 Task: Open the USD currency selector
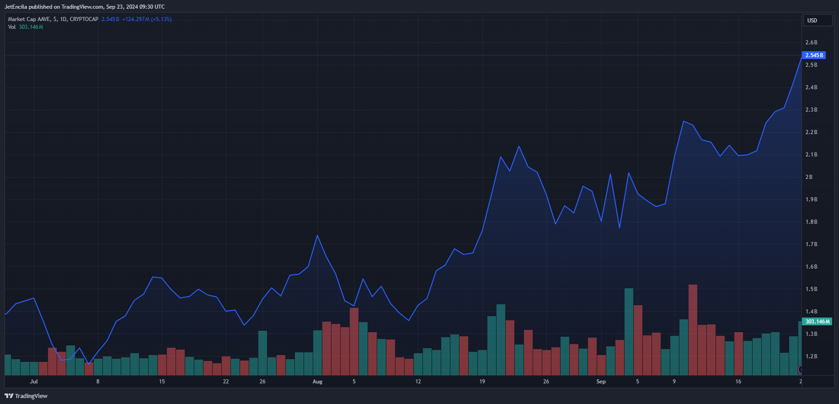coord(817,20)
